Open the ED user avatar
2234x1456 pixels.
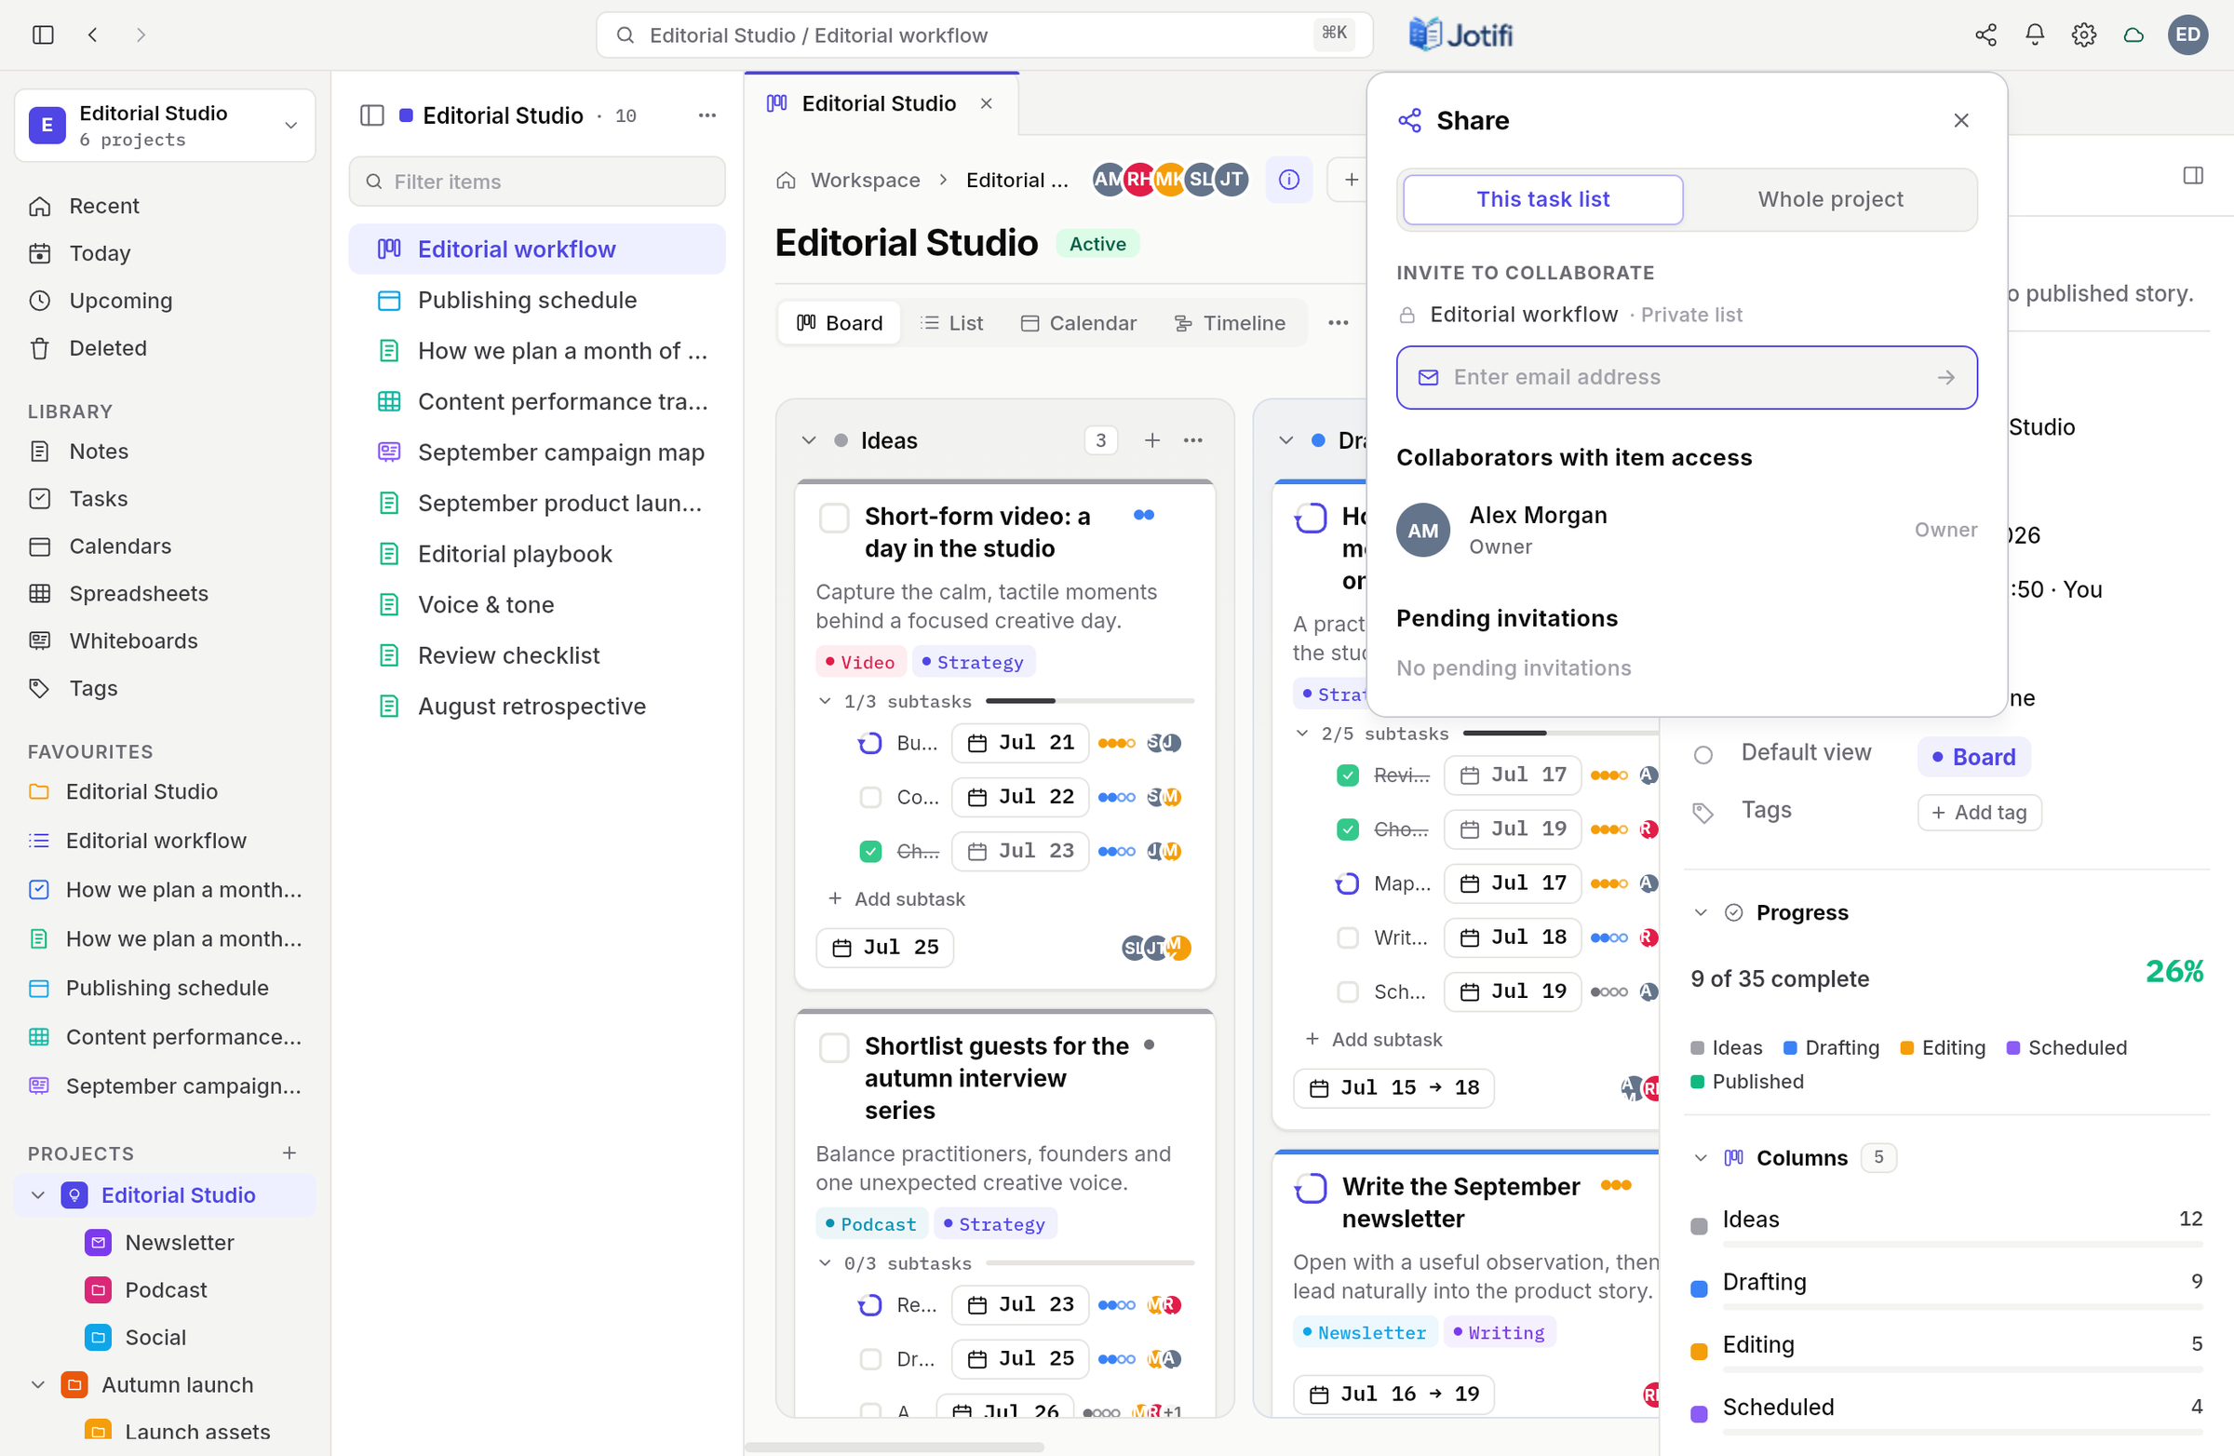point(2187,34)
